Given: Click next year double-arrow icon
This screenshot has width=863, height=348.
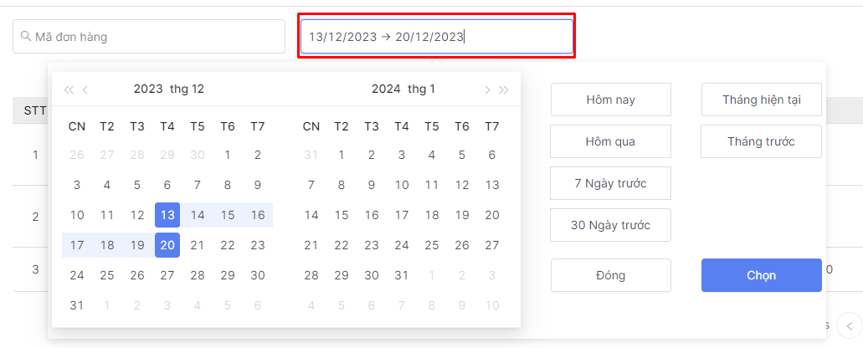Looking at the screenshot, I should click(x=504, y=90).
